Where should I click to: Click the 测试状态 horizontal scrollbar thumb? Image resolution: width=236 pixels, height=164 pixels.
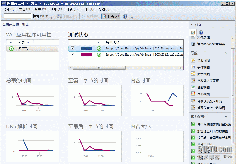[x=99, y=68]
